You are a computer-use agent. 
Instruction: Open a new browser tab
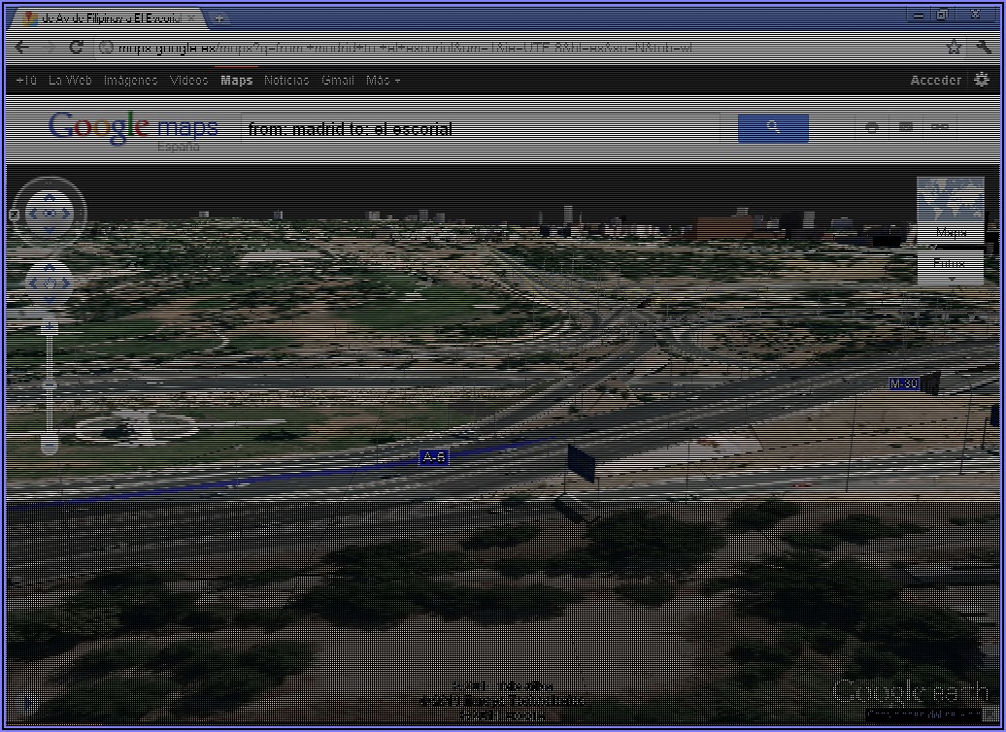pyautogui.click(x=218, y=18)
